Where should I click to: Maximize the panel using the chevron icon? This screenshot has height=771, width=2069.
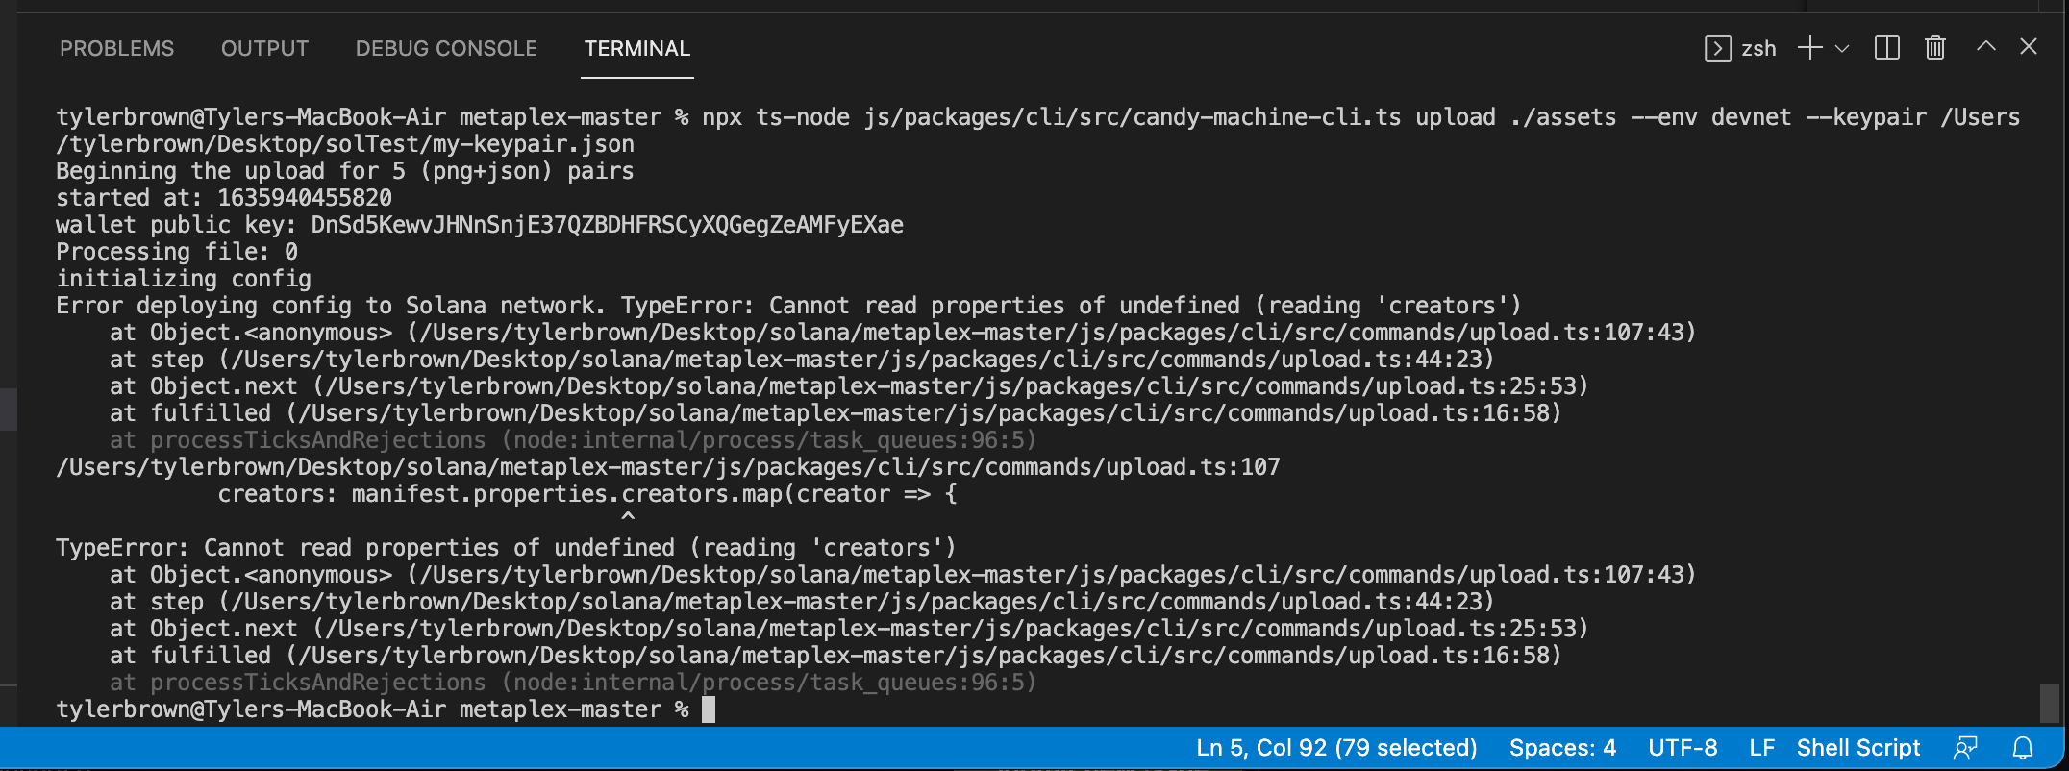point(1984,47)
